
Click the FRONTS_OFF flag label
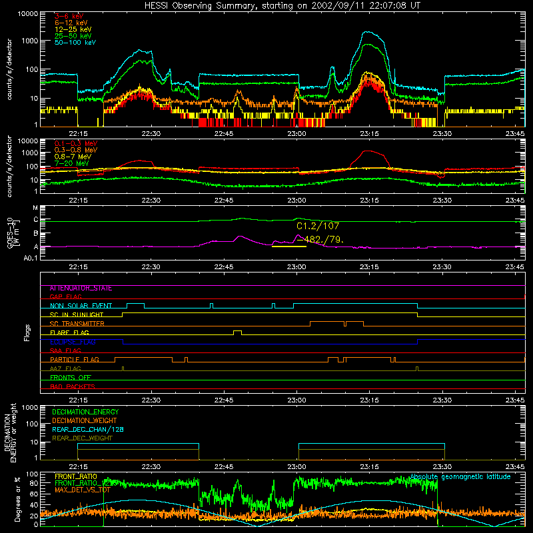click(x=71, y=377)
